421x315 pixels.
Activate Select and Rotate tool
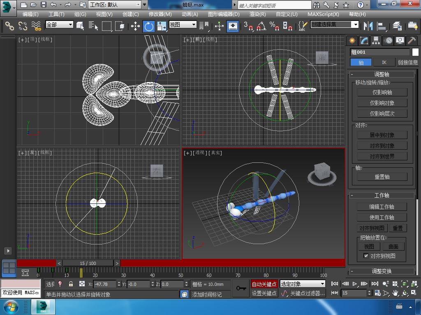pyautogui.click(x=148, y=26)
